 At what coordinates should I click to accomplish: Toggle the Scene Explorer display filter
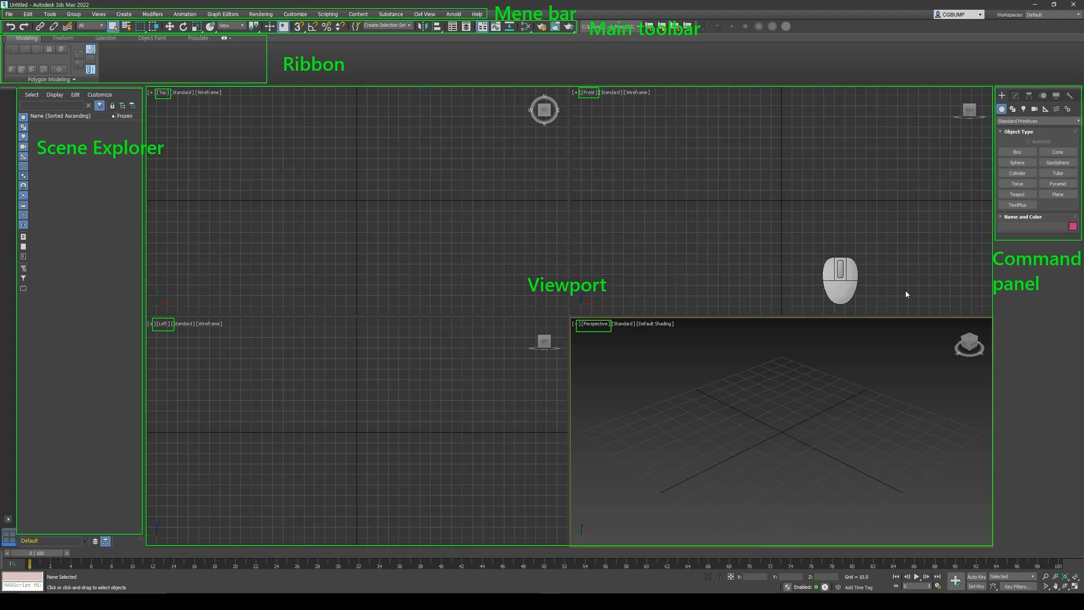(x=100, y=105)
